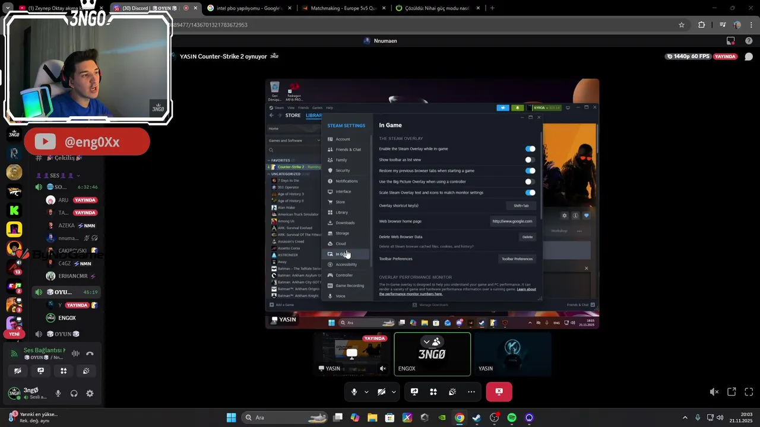Viewport: 760px width, 427px height.
Task: Pop out the stream window
Action: 731,392
